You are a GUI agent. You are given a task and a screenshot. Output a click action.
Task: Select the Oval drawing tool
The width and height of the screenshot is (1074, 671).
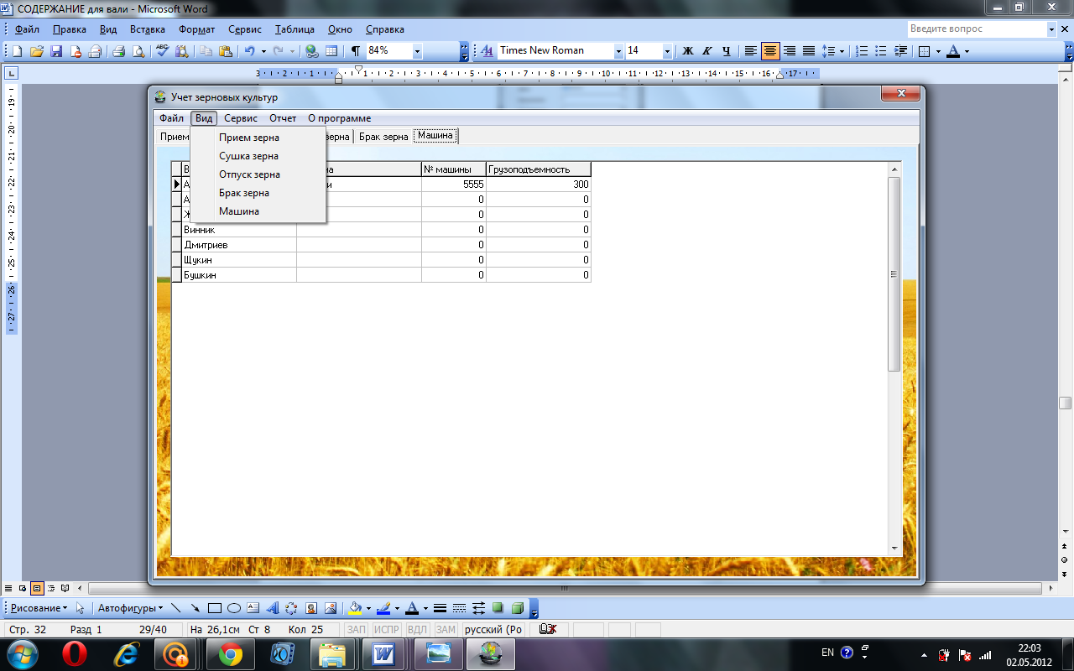click(x=234, y=608)
